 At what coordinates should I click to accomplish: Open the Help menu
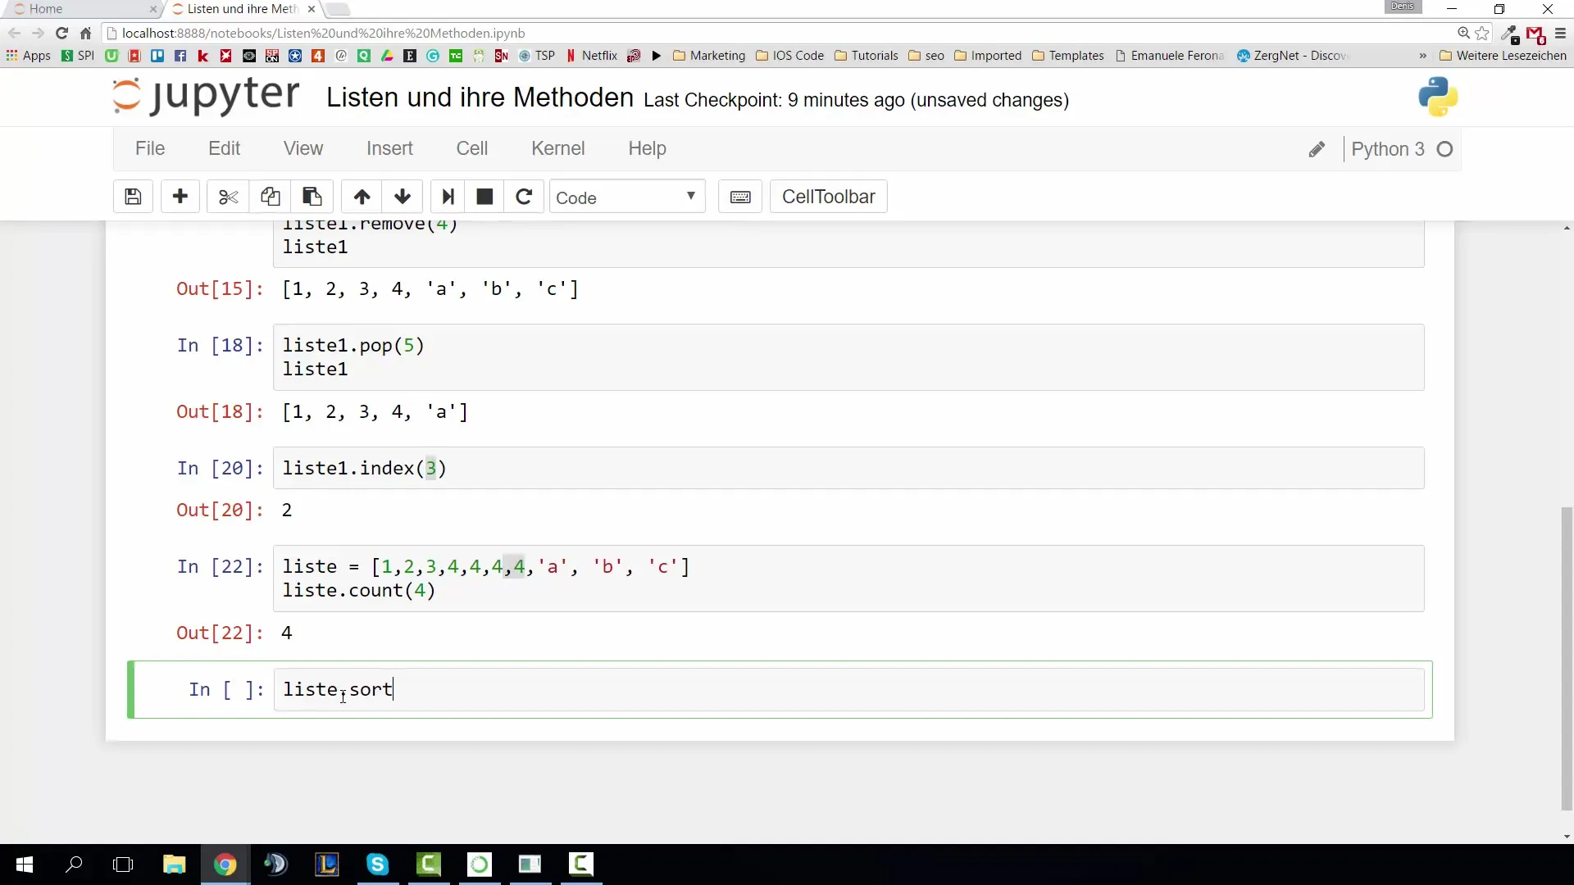click(648, 148)
